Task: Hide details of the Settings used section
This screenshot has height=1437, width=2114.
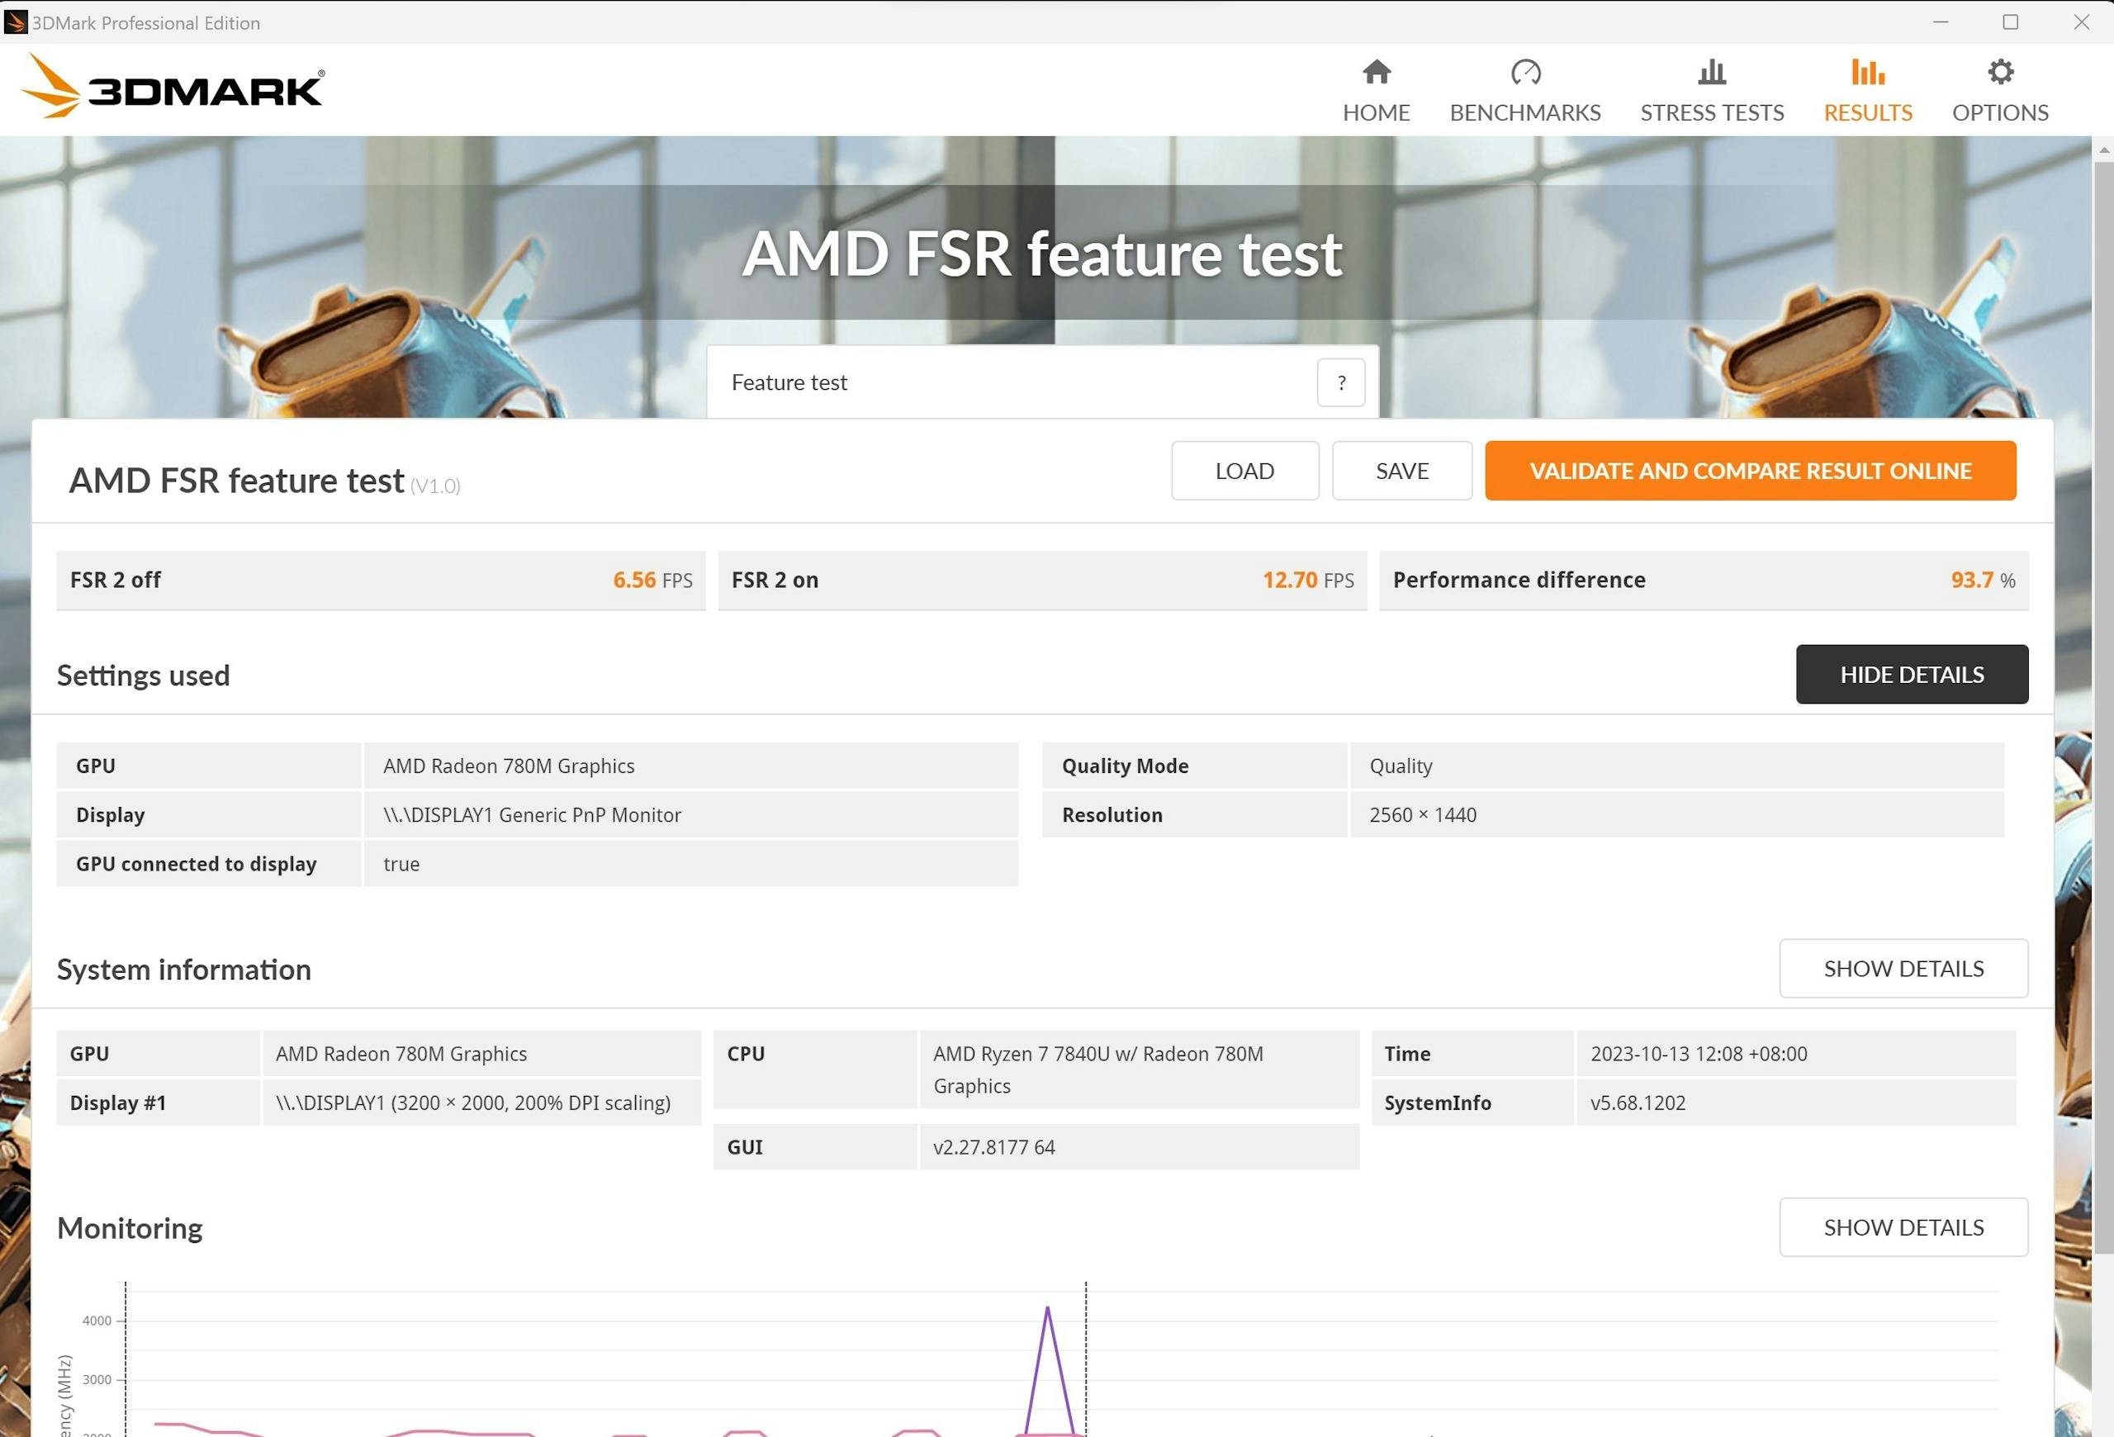Action: (x=1911, y=674)
